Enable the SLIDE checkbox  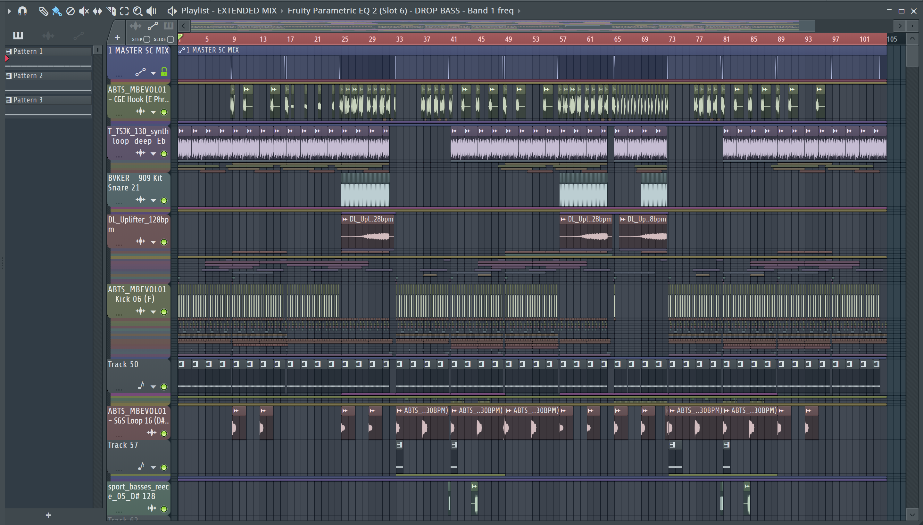170,39
